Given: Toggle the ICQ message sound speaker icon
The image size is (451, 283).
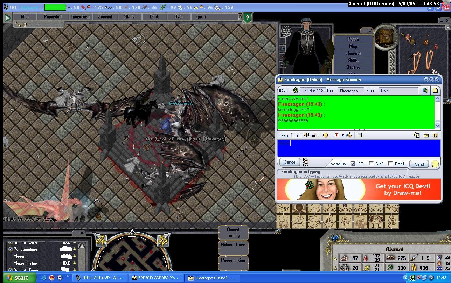Looking at the screenshot, I should click(307, 135).
